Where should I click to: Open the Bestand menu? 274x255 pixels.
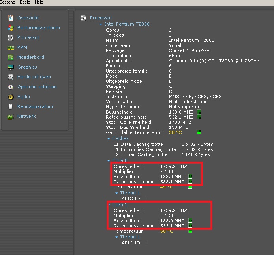coord(8,2)
